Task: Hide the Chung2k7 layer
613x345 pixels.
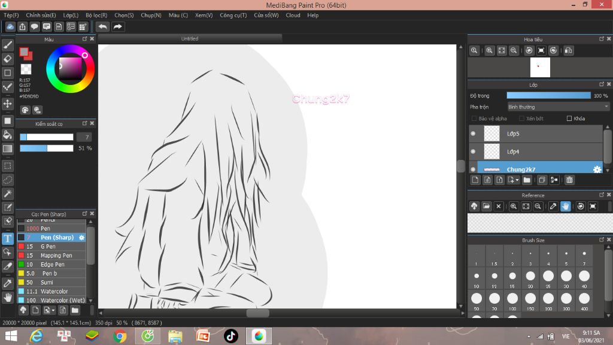Action: point(473,170)
